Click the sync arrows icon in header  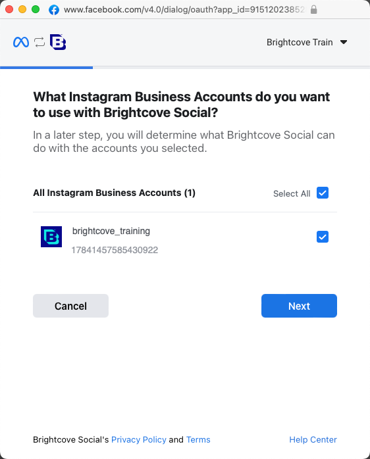click(40, 43)
